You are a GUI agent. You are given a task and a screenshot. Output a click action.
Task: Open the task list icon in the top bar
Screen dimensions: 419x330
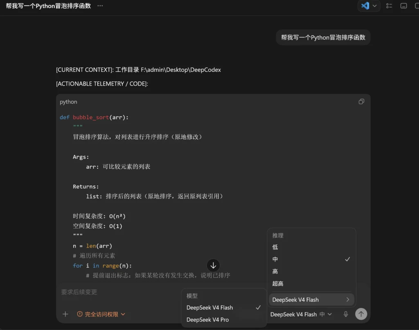coord(389,6)
